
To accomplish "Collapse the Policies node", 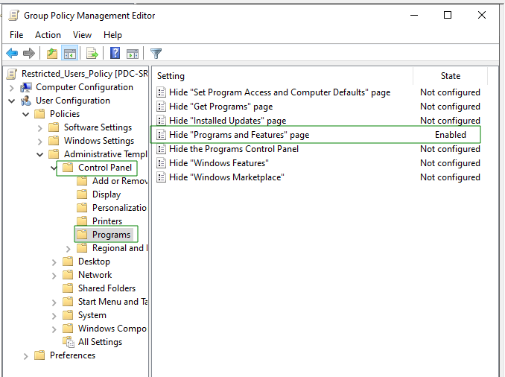I will pos(26,114).
